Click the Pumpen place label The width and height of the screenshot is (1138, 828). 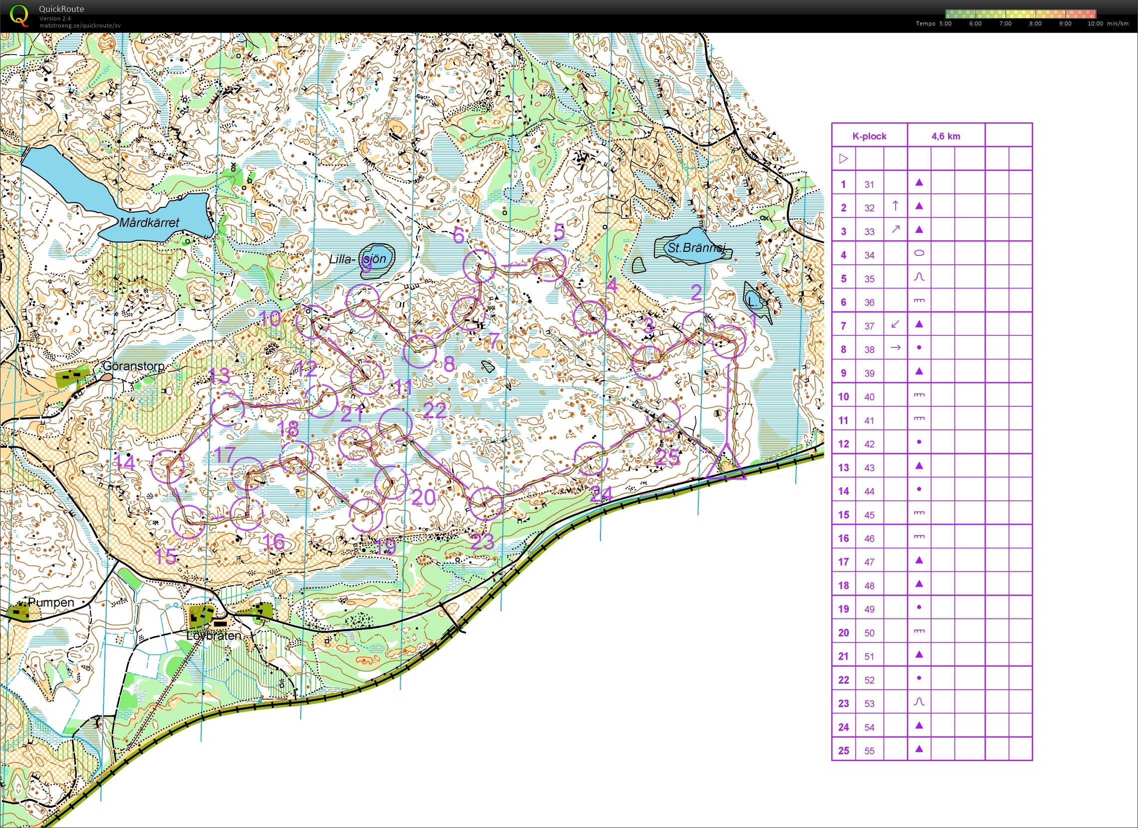coord(51,602)
